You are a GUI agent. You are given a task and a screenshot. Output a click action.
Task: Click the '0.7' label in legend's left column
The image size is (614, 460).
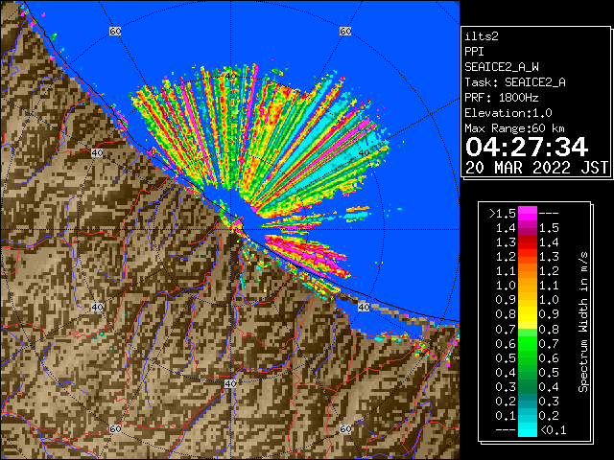coord(506,330)
